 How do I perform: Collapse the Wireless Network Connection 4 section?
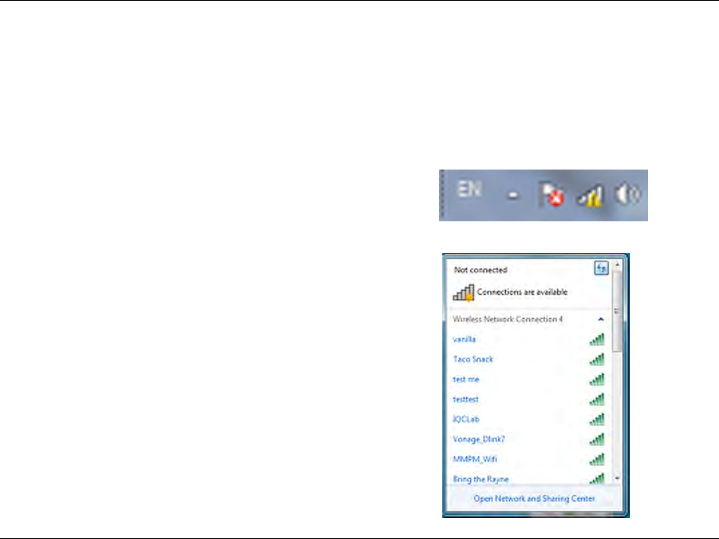[601, 319]
